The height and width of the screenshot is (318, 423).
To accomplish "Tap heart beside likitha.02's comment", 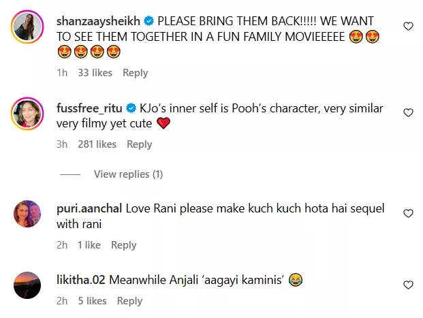I will [x=408, y=285].
